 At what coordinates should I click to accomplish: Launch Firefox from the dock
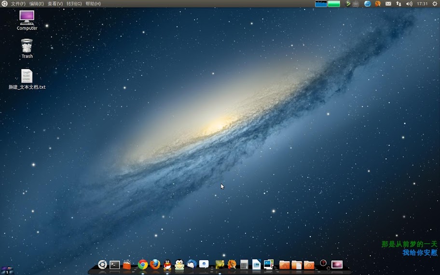(x=155, y=264)
